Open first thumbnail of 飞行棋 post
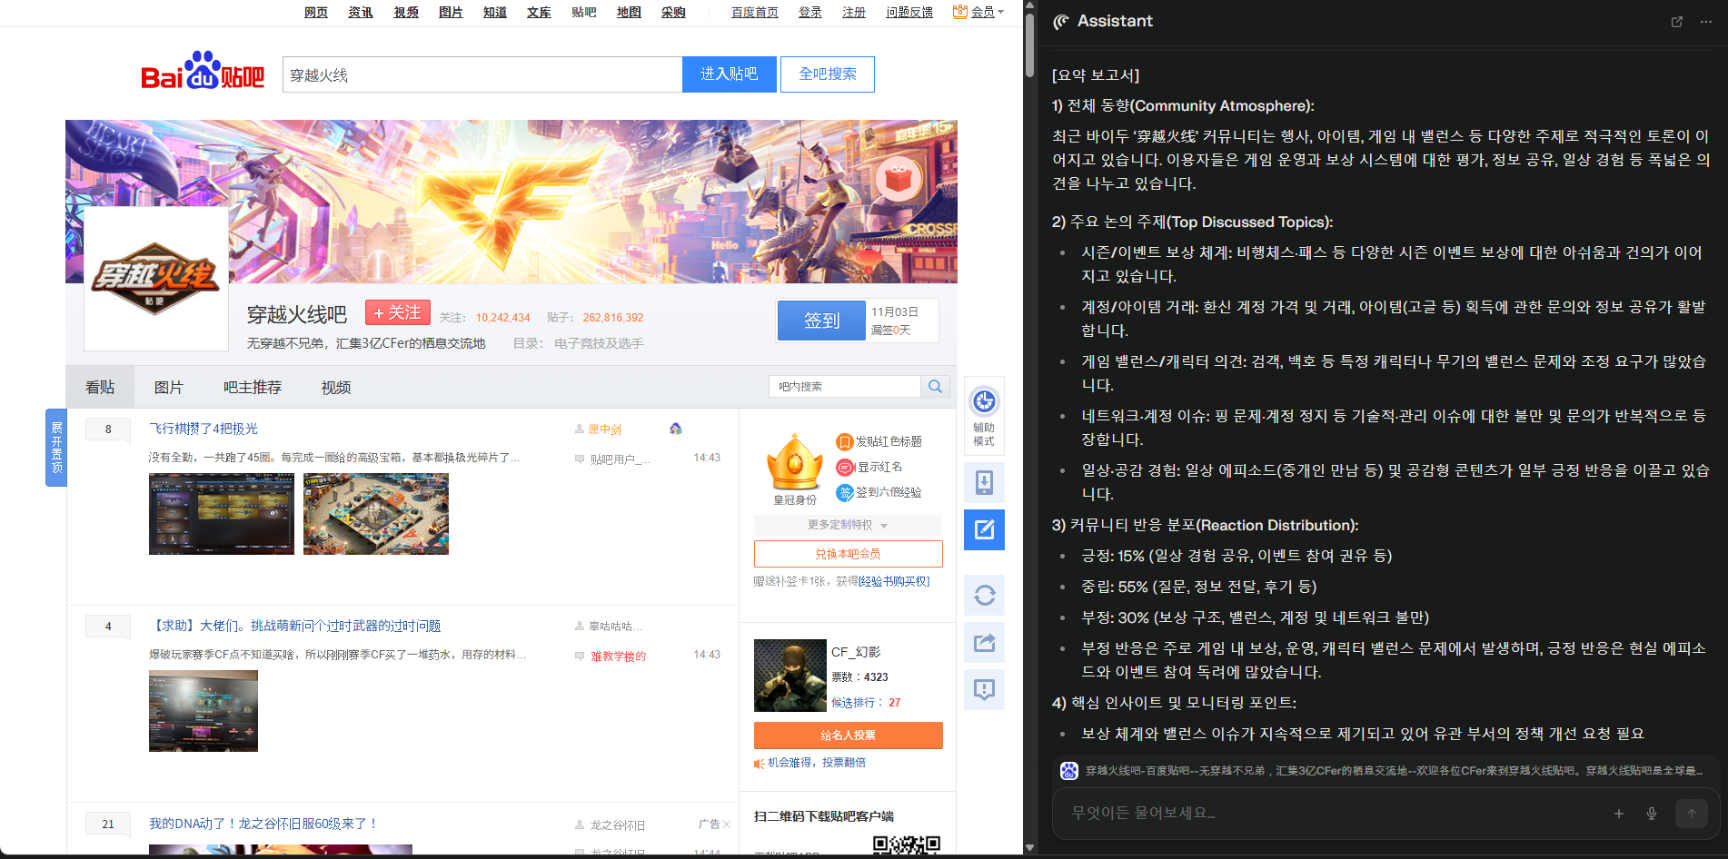 222,514
